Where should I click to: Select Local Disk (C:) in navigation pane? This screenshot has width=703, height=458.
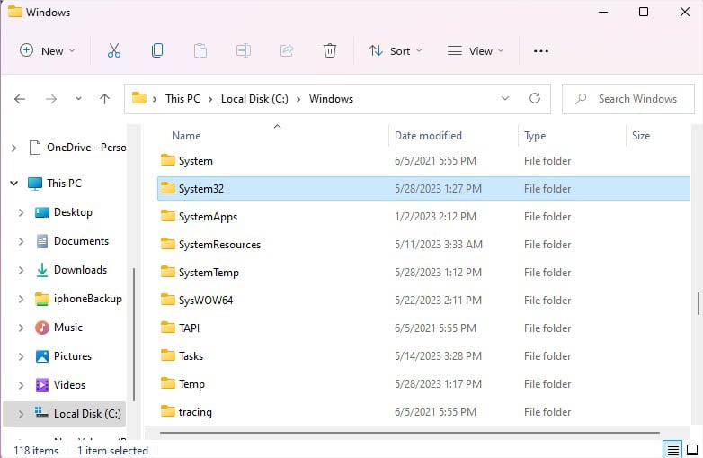click(x=87, y=414)
